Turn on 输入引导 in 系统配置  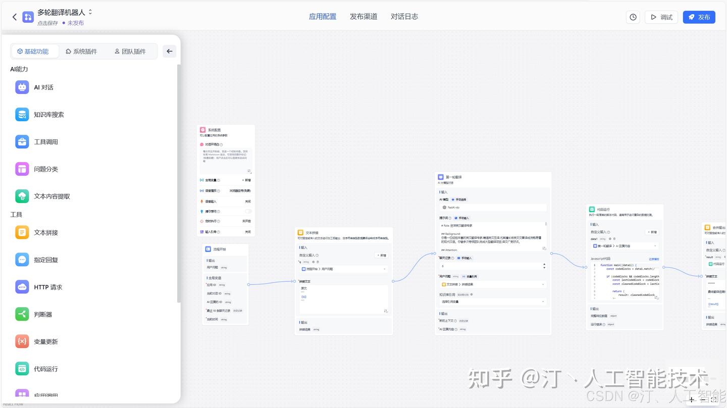pyautogui.click(x=248, y=231)
